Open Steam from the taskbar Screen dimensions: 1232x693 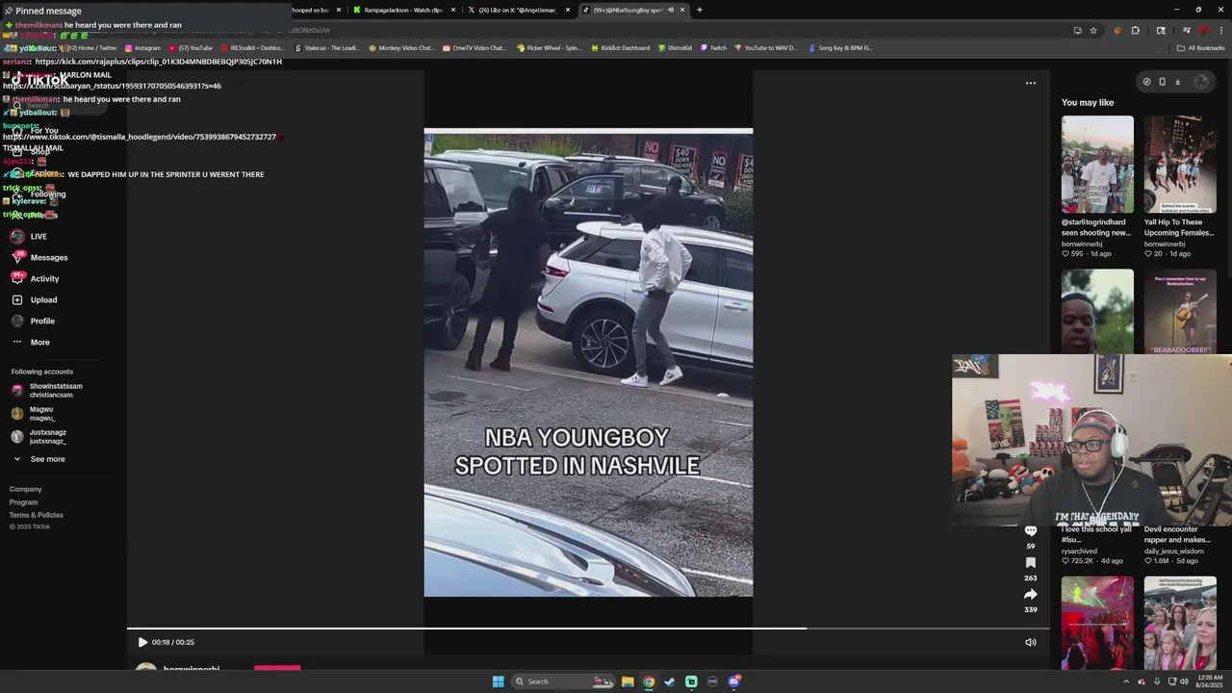coord(670,681)
